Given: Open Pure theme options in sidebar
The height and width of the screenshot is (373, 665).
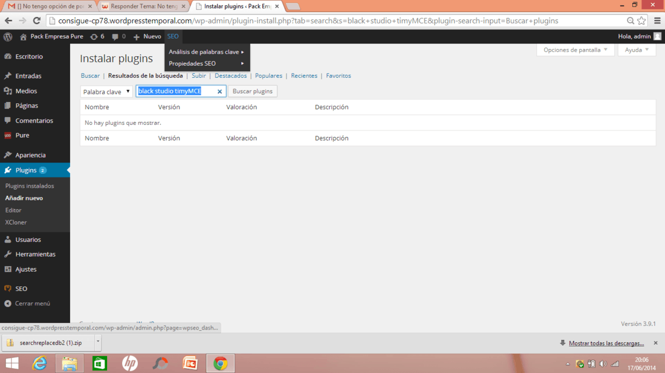Looking at the screenshot, I should [x=22, y=135].
